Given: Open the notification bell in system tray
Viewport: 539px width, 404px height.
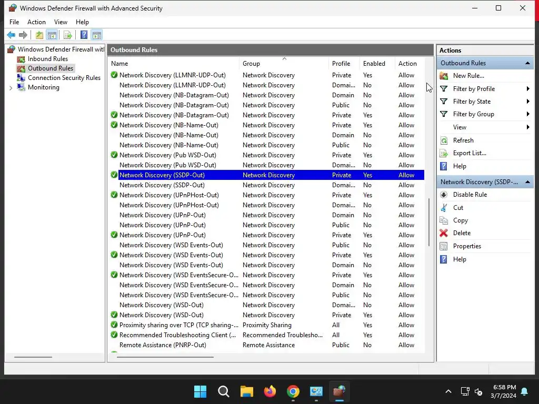Looking at the screenshot, I should click(x=525, y=391).
